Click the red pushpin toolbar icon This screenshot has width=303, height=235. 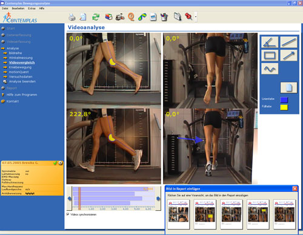[188, 16]
